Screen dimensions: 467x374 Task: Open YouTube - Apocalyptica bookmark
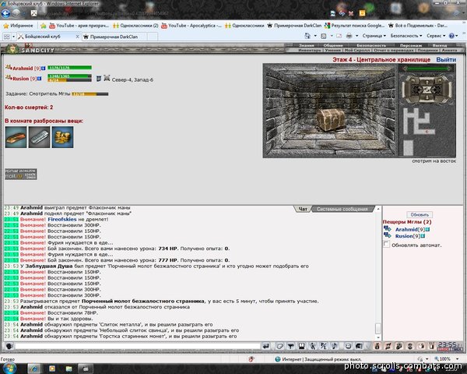click(191, 26)
